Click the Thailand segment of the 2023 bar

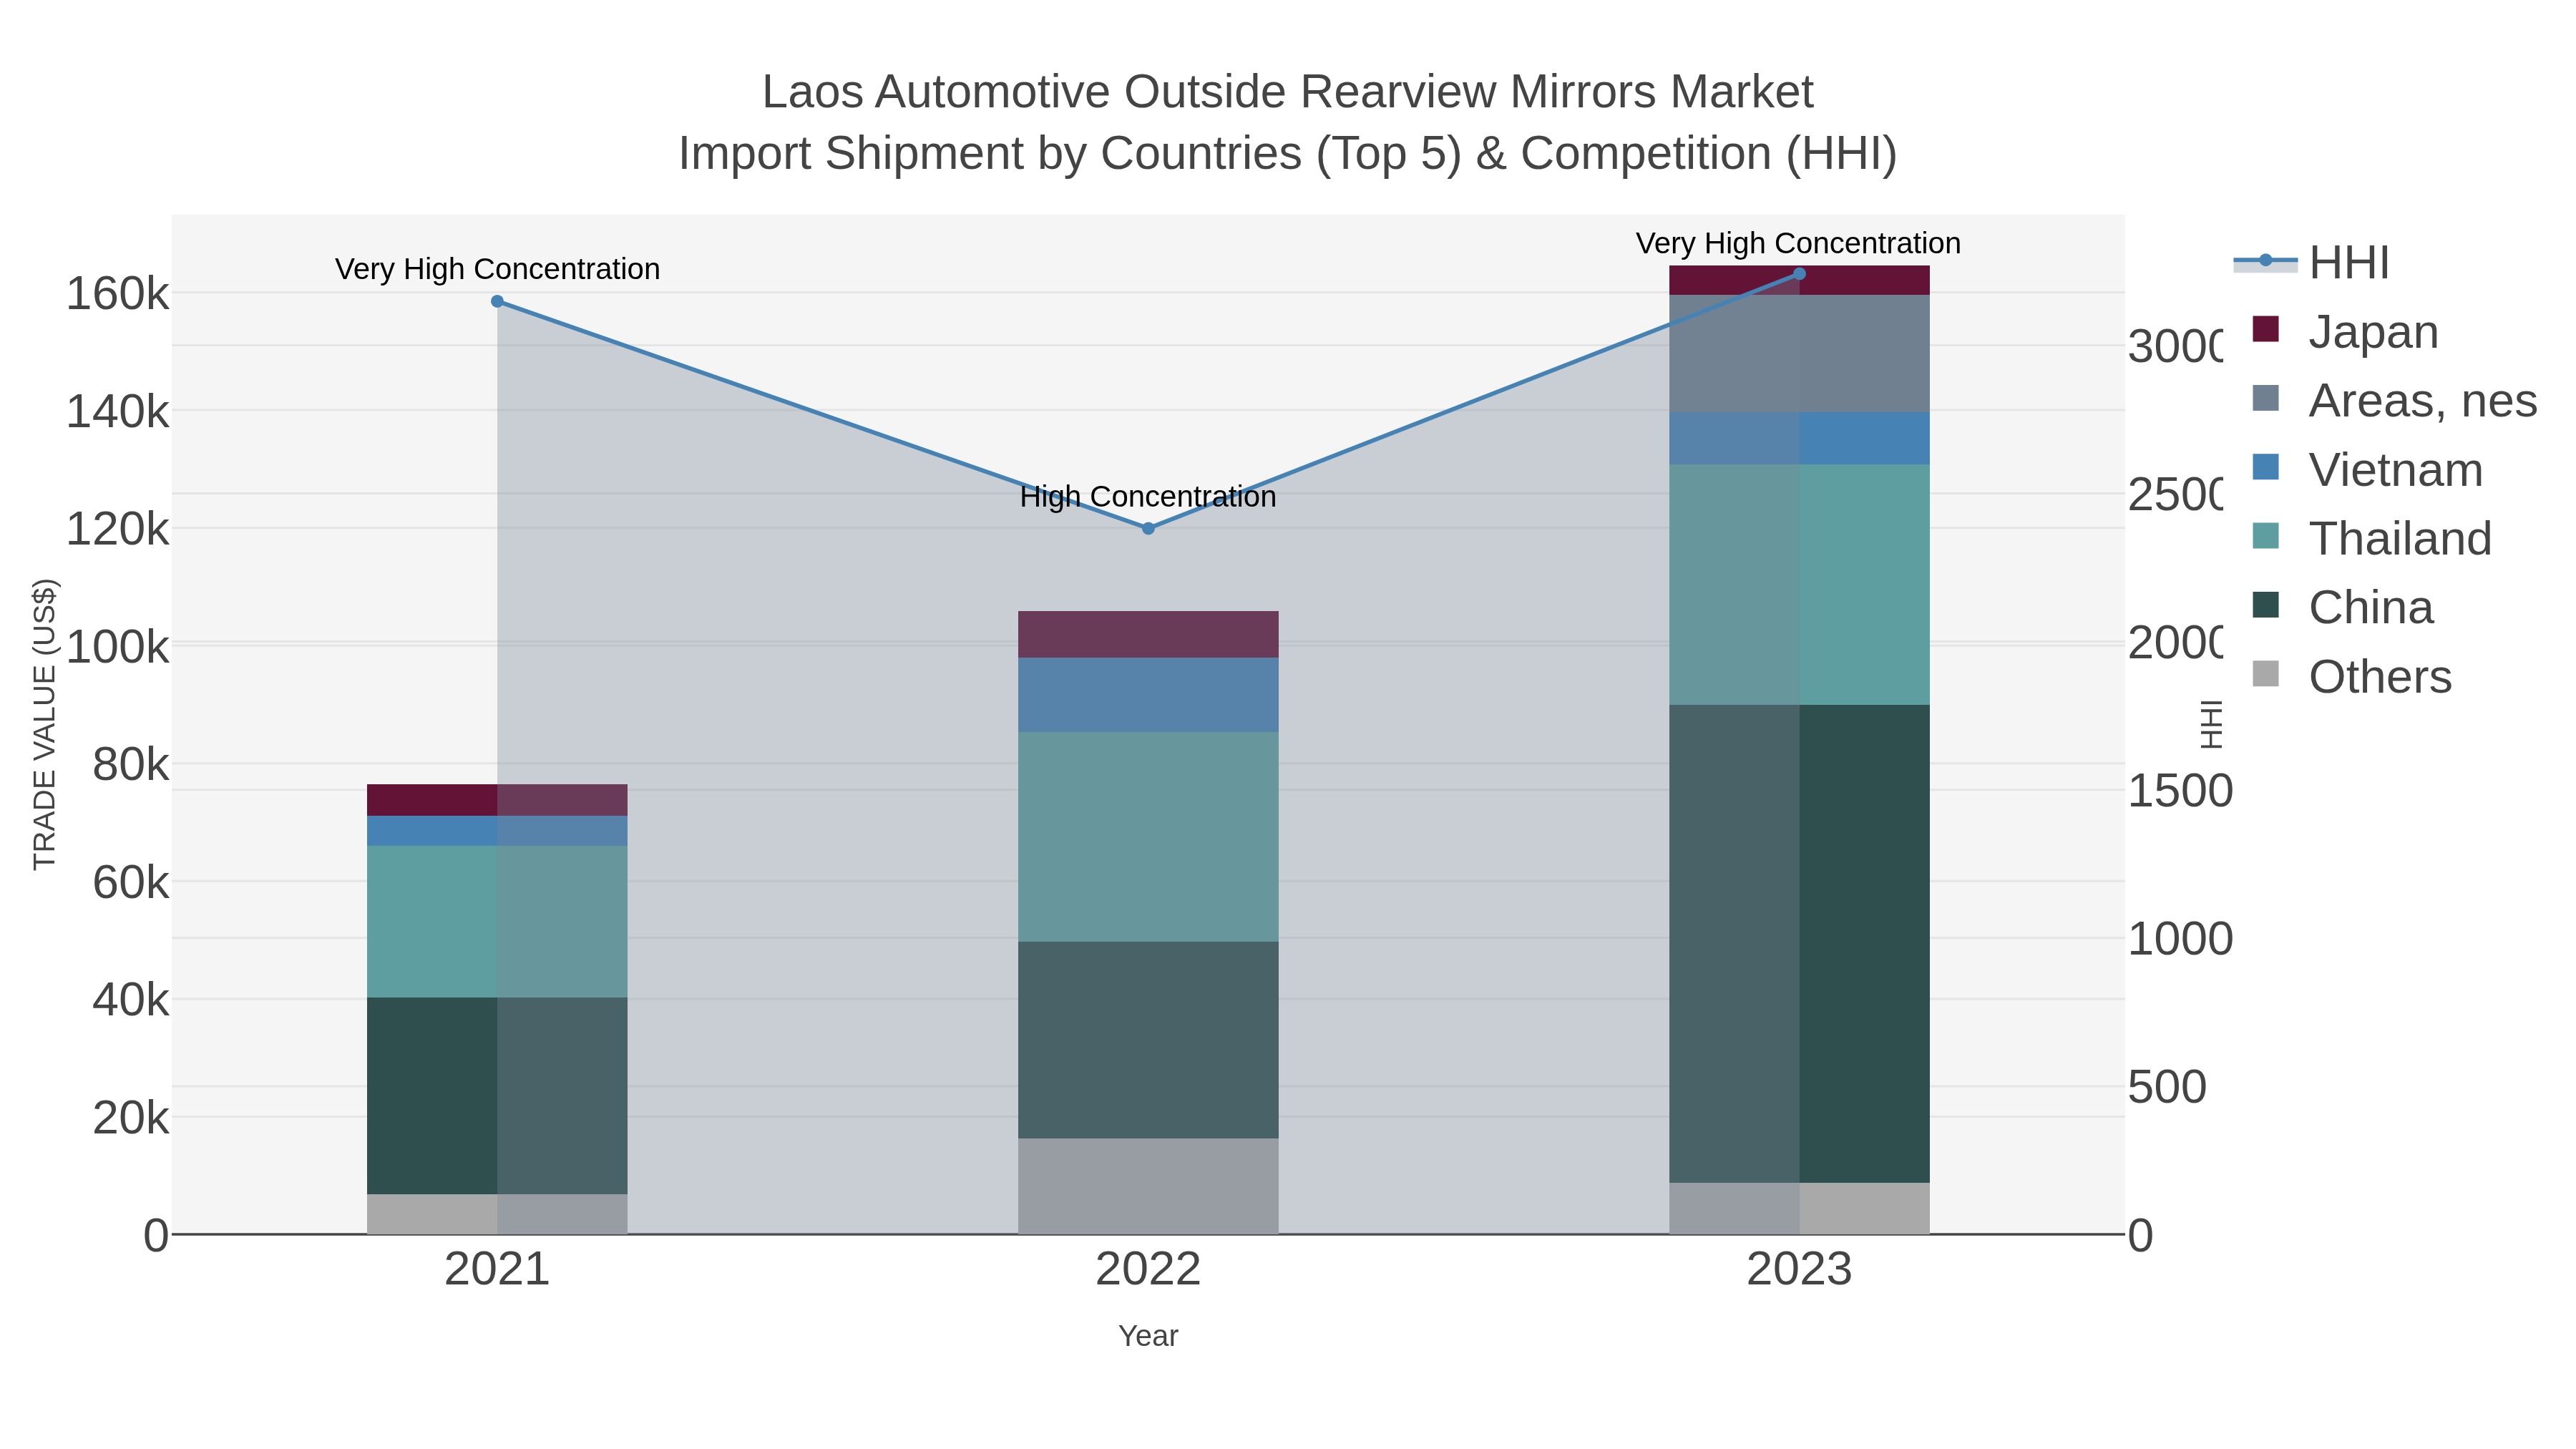[1799, 585]
